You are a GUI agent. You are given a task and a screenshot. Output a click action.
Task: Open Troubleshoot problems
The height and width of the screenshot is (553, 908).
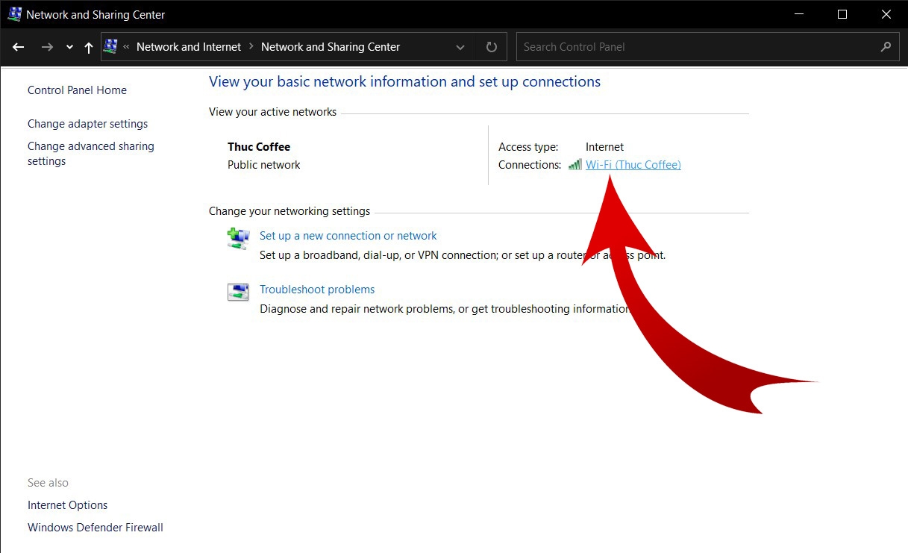pos(317,290)
